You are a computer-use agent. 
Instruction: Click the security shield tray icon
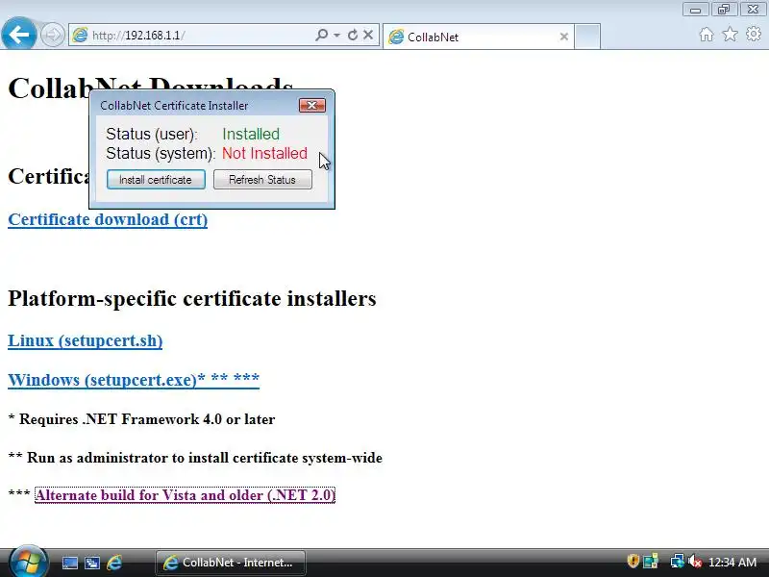[x=633, y=562]
